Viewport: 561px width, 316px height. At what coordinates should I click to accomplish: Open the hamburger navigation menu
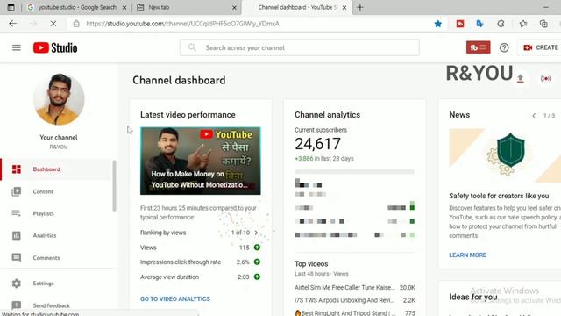tap(17, 47)
